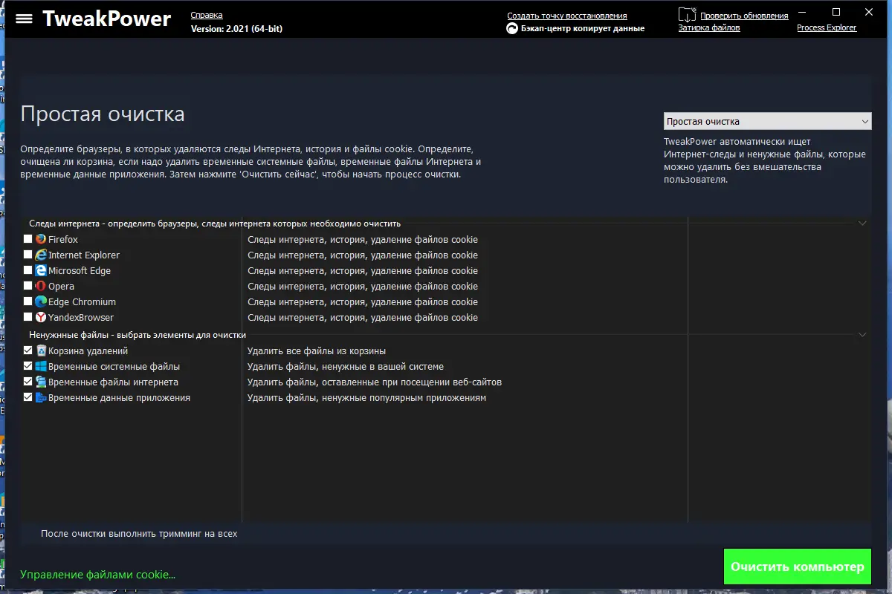This screenshot has height=594, width=892.
Task: Click the Windows icon for Временные системные файлы
Action: pyautogui.click(x=41, y=367)
